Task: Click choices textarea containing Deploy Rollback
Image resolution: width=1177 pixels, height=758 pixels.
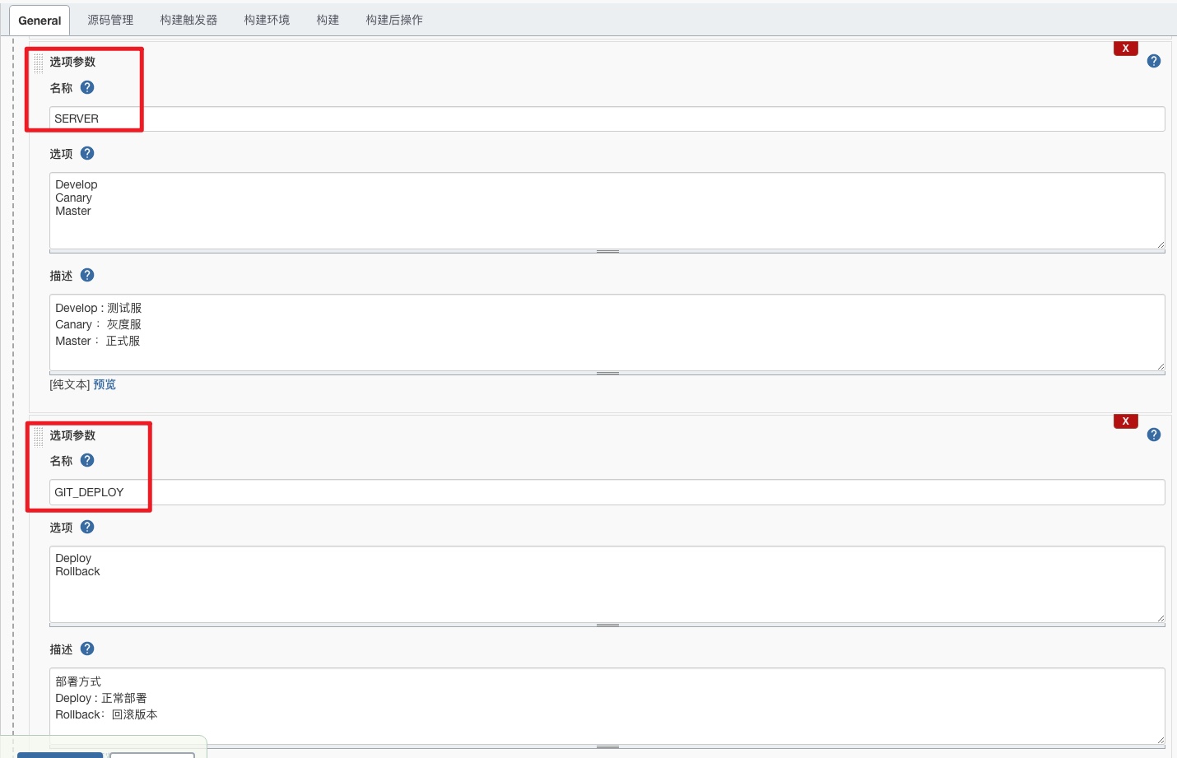Action: click(607, 584)
